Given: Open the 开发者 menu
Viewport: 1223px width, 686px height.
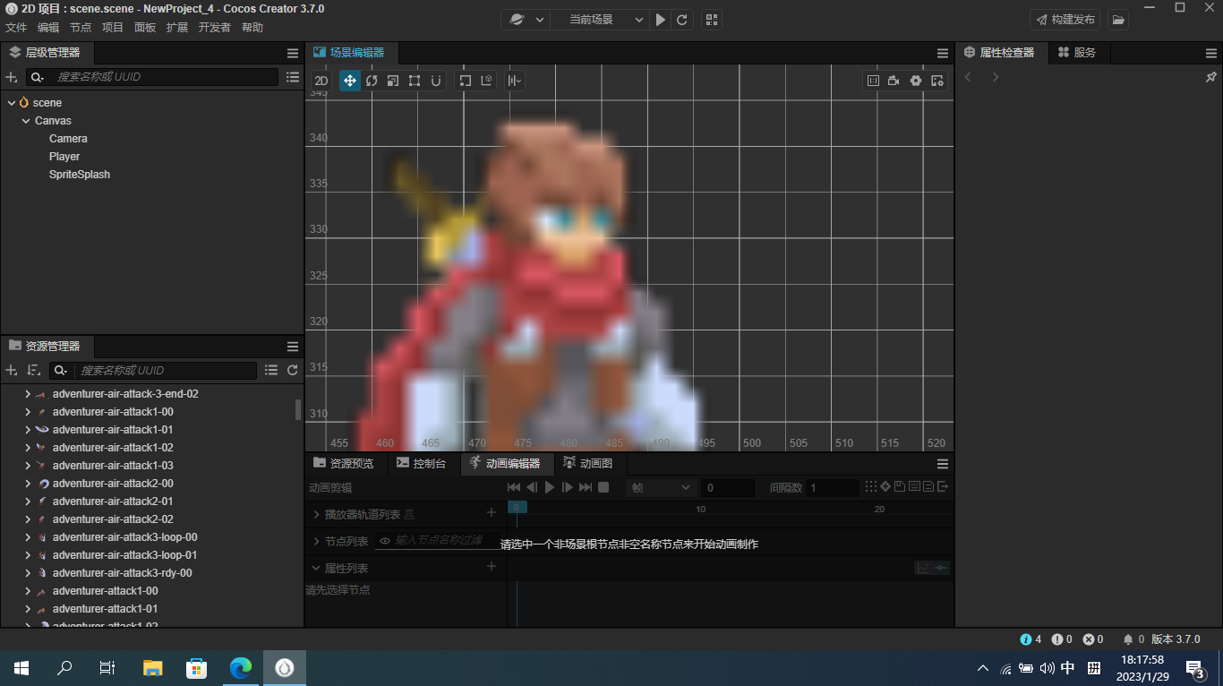Looking at the screenshot, I should point(215,28).
